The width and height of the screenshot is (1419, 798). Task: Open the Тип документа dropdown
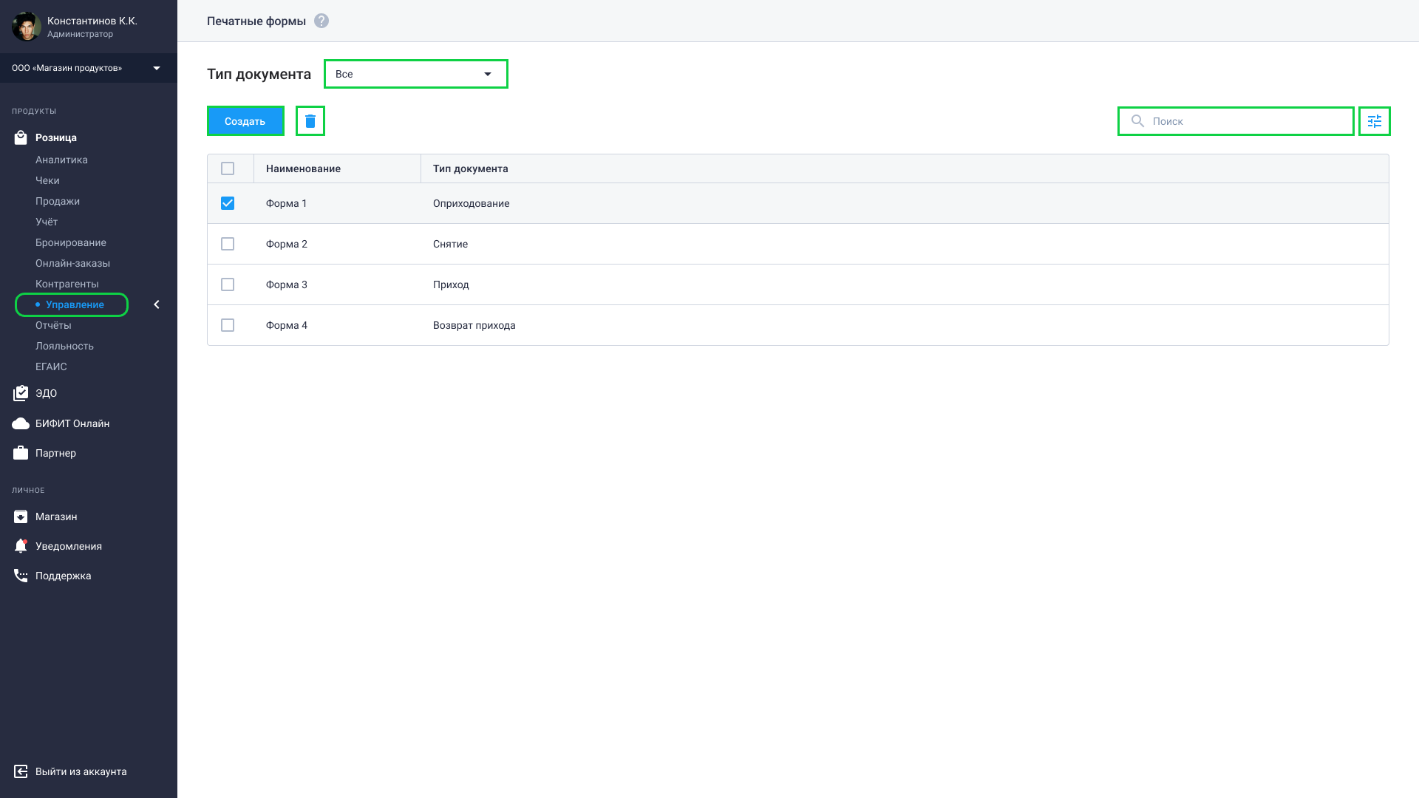click(416, 74)
